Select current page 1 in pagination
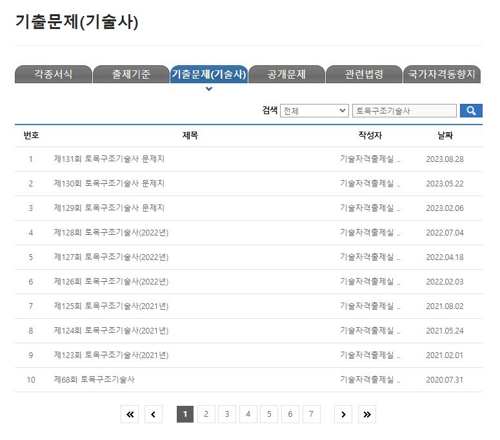 [x=185, y=414]
